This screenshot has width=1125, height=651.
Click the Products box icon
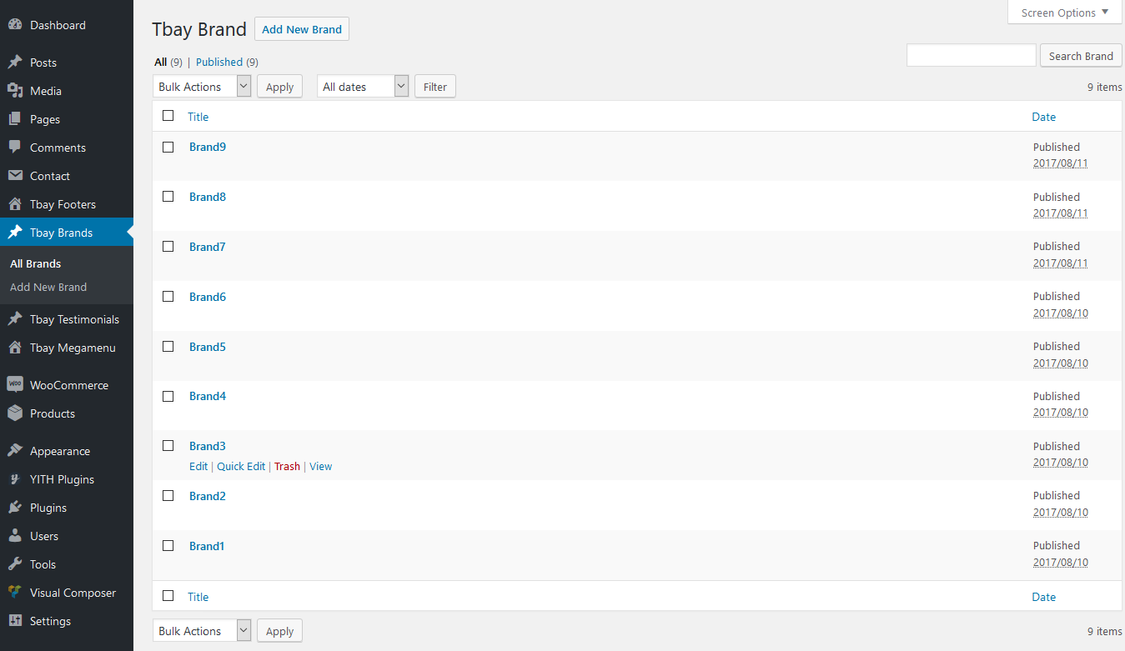click(15, 413)
